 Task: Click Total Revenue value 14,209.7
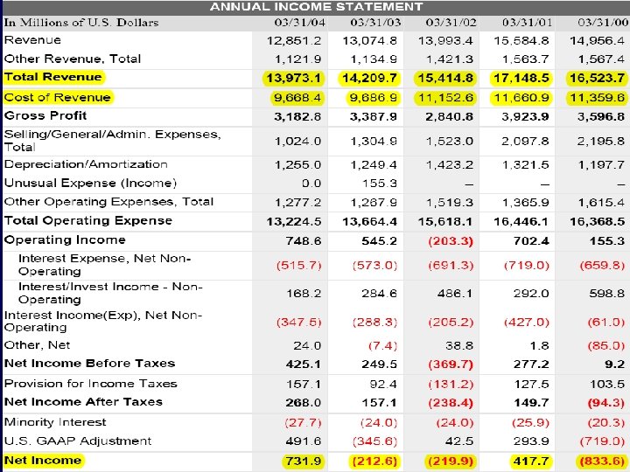pyautogui.click(x=369, y=78)
